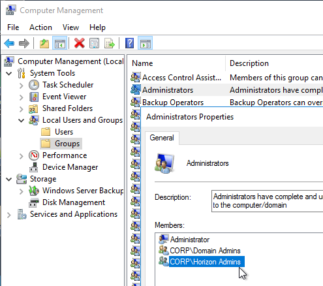Expand the Task Scheduler tree node

tap(21, 86)
